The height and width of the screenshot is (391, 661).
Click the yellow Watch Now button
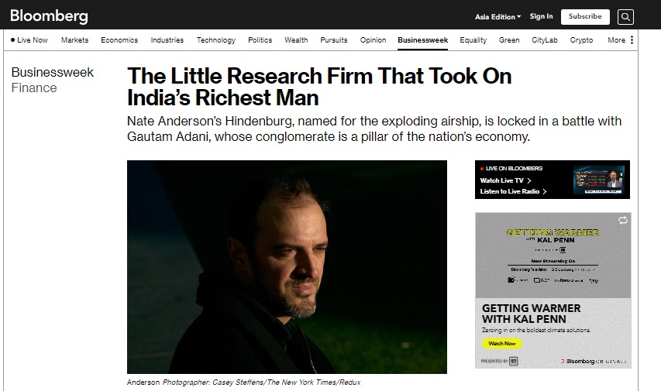502,343
